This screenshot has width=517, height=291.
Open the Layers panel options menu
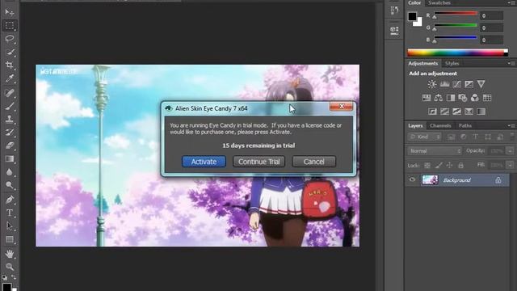(x=511, y=126)
